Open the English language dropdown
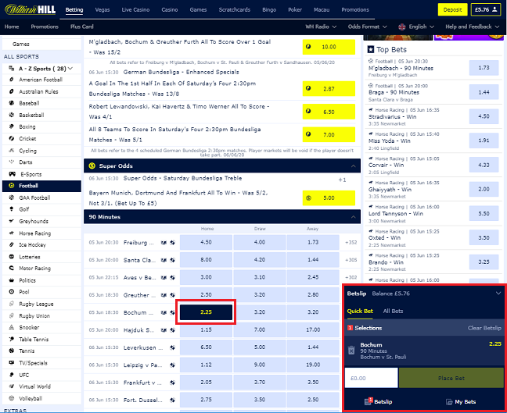The height and width of the screenshot is (413, 507). click(x=416, y=27)
